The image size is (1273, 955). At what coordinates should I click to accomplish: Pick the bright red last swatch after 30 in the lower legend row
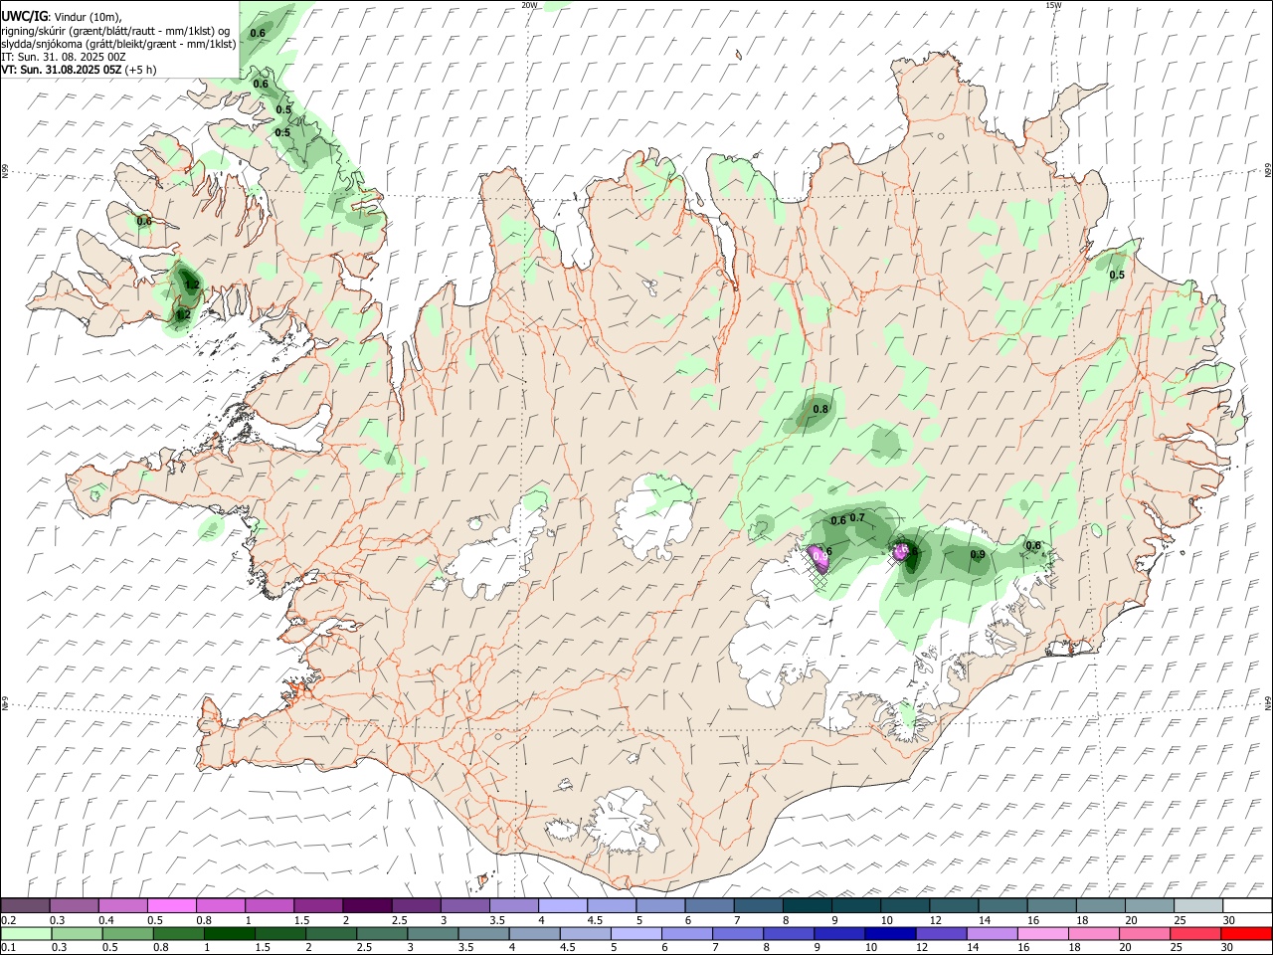[1245, 933]
